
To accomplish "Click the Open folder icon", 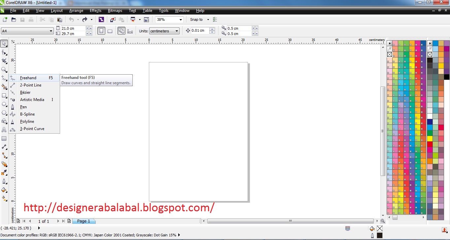I will pos(14,19).
